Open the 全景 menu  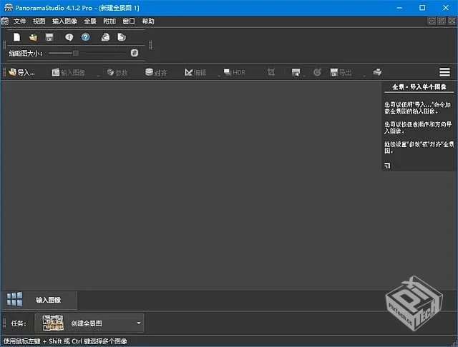[90, 21]
